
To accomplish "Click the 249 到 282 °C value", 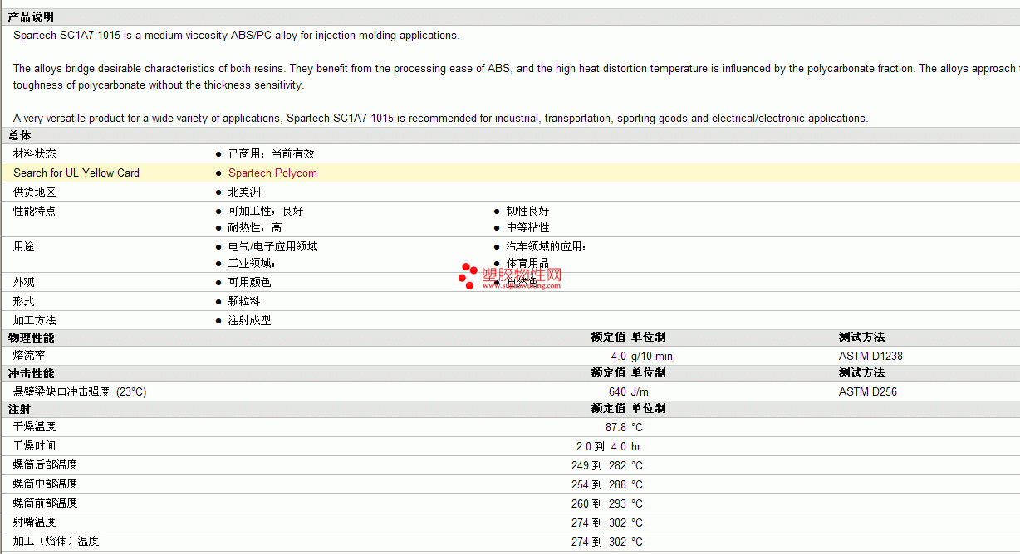I will click(607, 466).
